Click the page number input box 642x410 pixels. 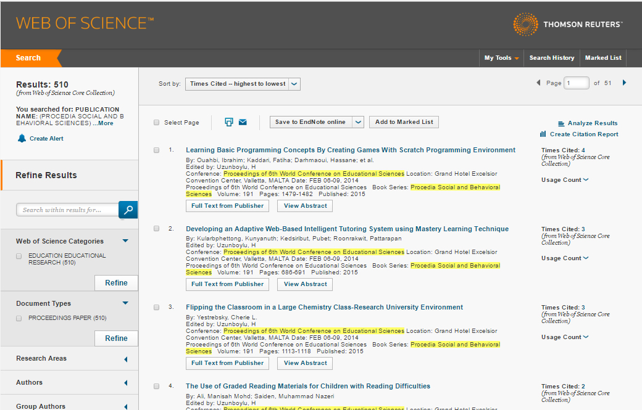coord(577,83)
